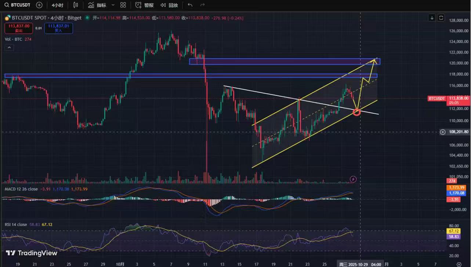Select the MACD 12 26 close legend

click(x=21, y=189)
